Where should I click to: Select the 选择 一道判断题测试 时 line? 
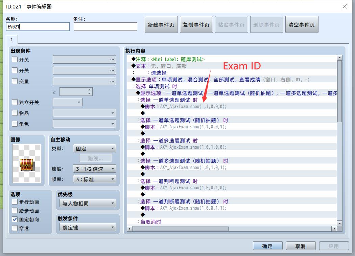[232, 181]
